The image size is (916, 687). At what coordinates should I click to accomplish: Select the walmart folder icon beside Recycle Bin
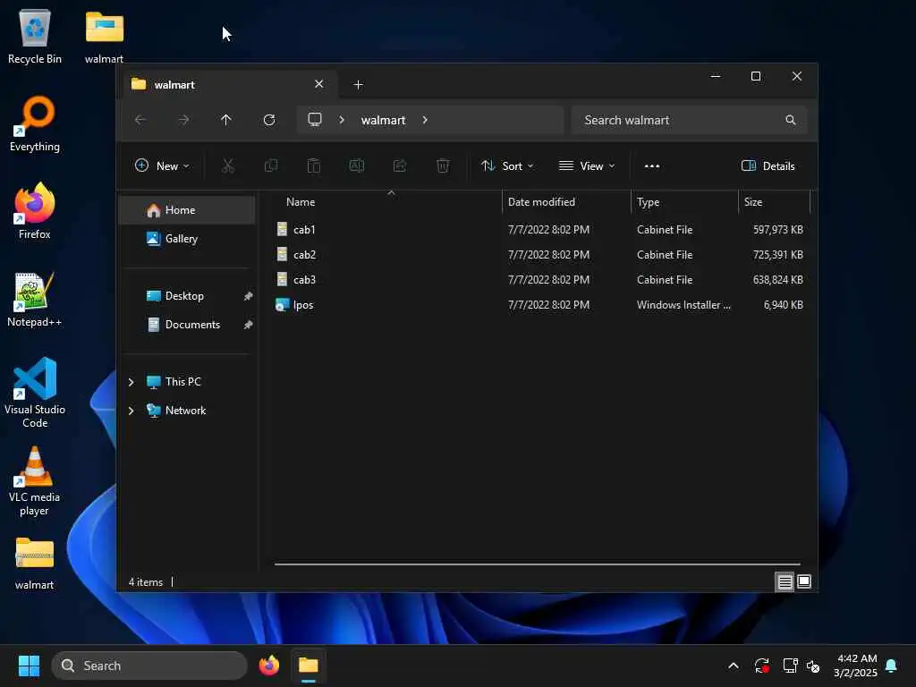pos(104,36)
